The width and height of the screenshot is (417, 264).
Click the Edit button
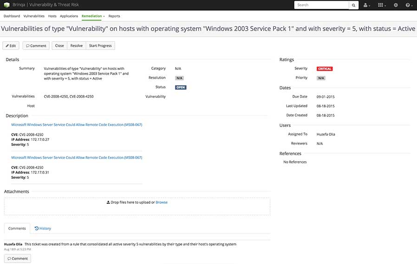11,46
